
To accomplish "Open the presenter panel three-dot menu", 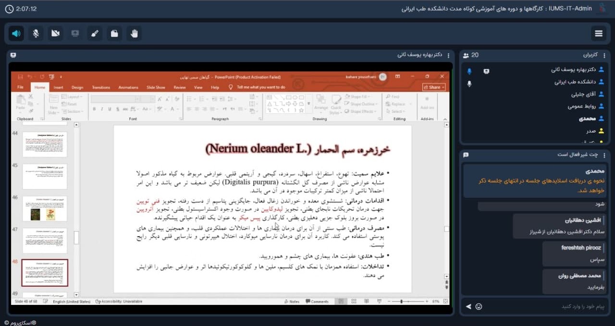I will [x=447, y=55].
